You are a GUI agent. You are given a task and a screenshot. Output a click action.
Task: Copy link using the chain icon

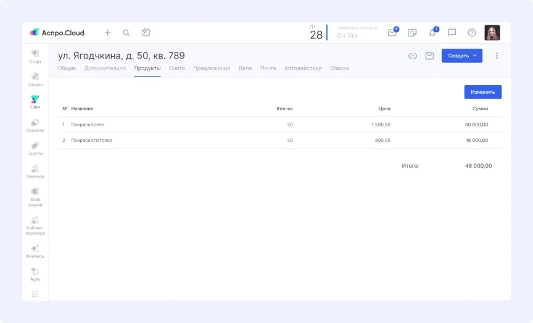point(413,56)
